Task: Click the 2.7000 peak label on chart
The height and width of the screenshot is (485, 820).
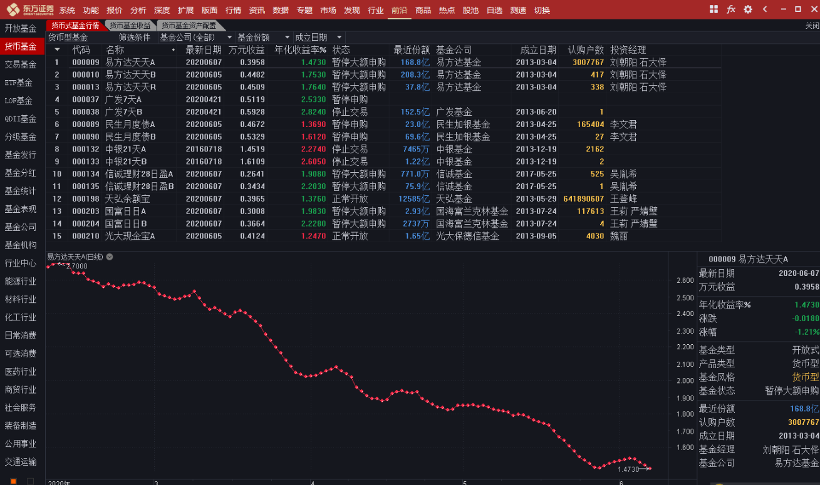Action: [77, 266]
